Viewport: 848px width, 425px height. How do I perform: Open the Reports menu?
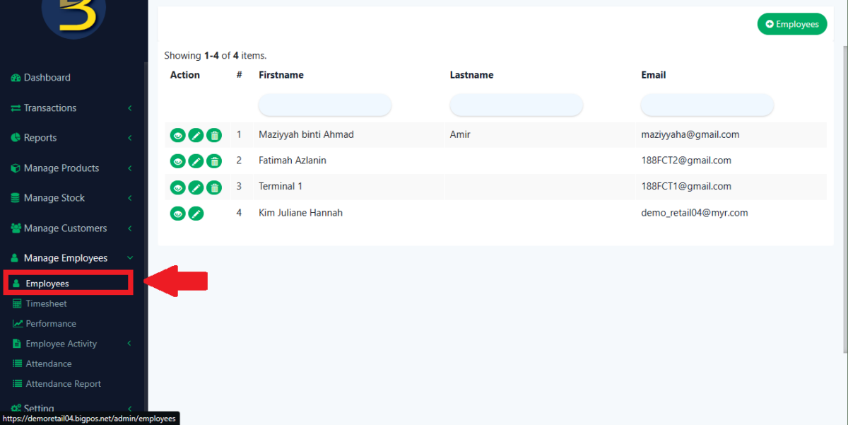pyautogui.click(x=39, y=137)
